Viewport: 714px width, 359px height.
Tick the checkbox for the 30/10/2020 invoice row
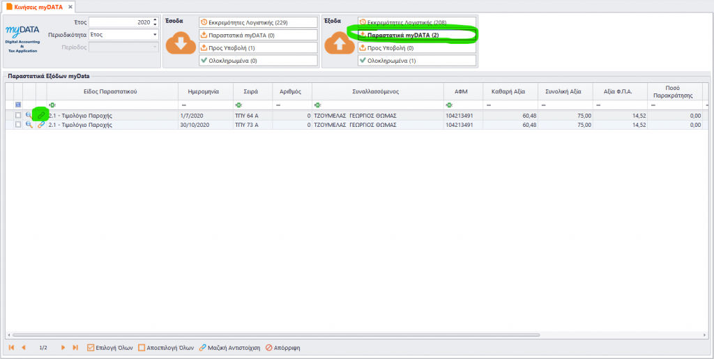[18, 125]
